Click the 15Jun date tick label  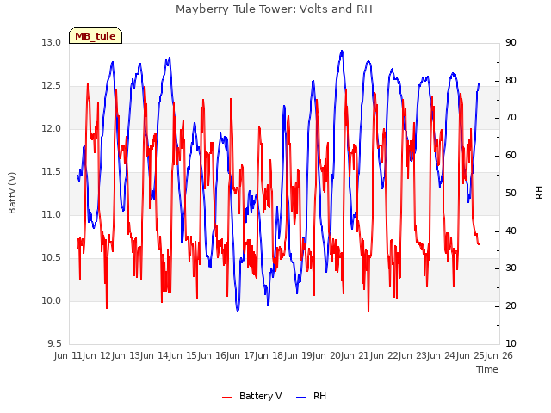pos(199,355)
